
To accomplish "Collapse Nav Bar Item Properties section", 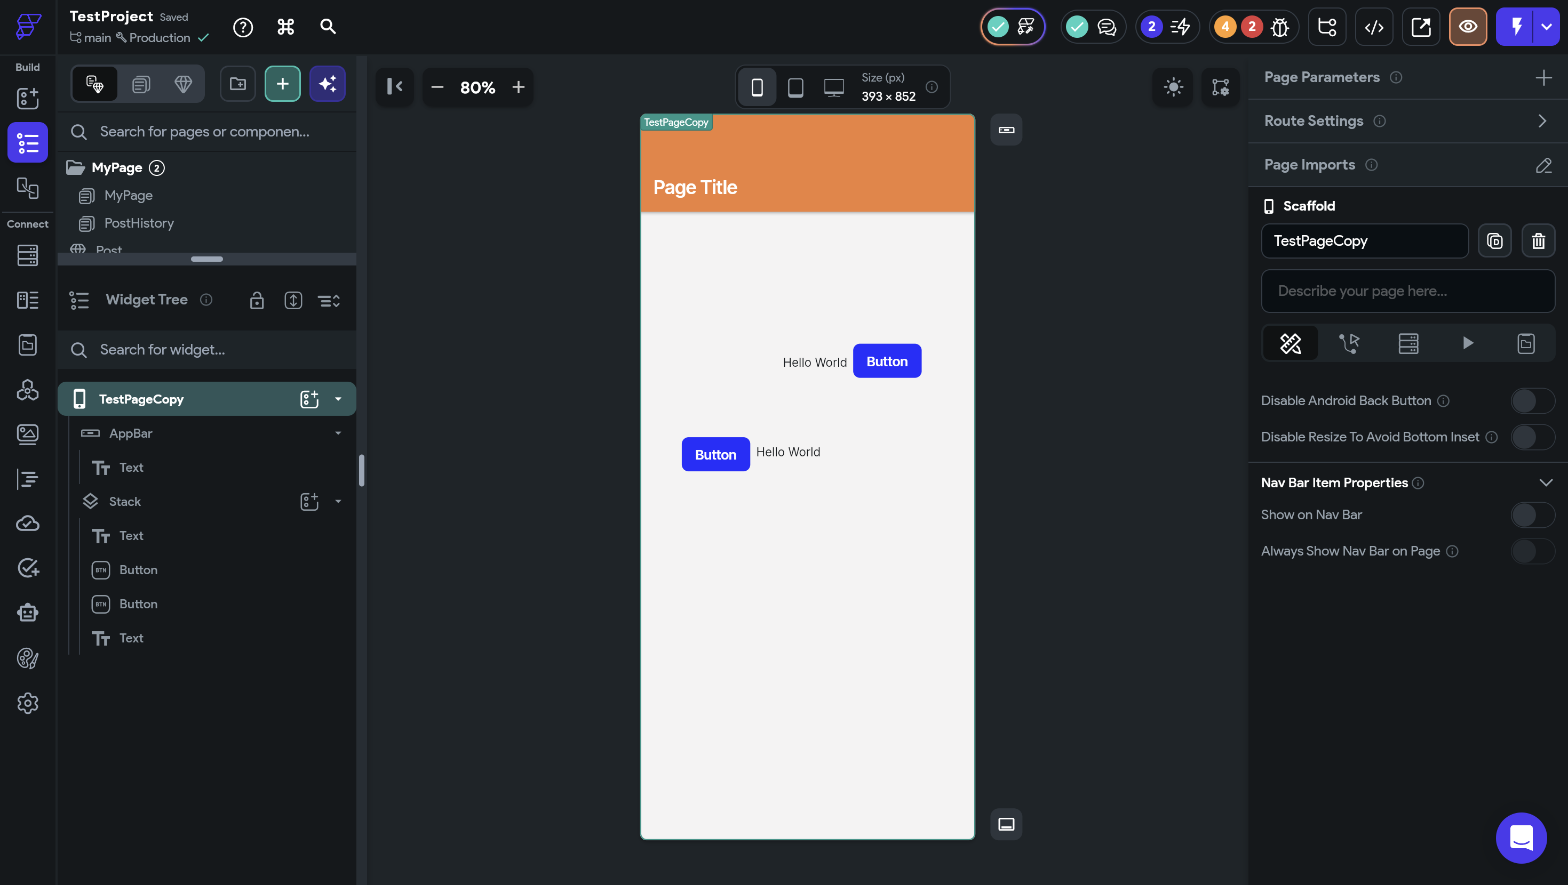I will click(1546, 483).
